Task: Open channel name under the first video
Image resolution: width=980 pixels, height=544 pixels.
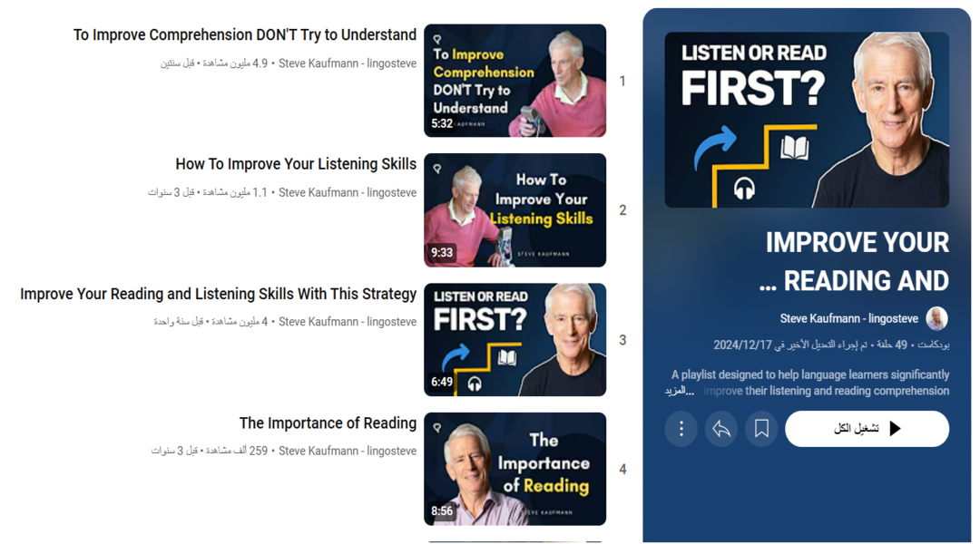Action: [x=348, y=63]
